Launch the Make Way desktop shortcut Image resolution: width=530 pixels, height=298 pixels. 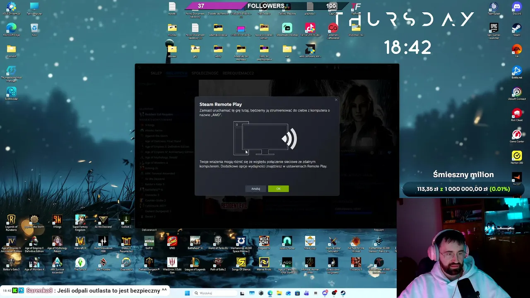[x=310, y=243]
